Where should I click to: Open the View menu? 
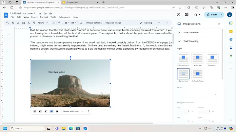pyautogui.click(x=26, y=17)
